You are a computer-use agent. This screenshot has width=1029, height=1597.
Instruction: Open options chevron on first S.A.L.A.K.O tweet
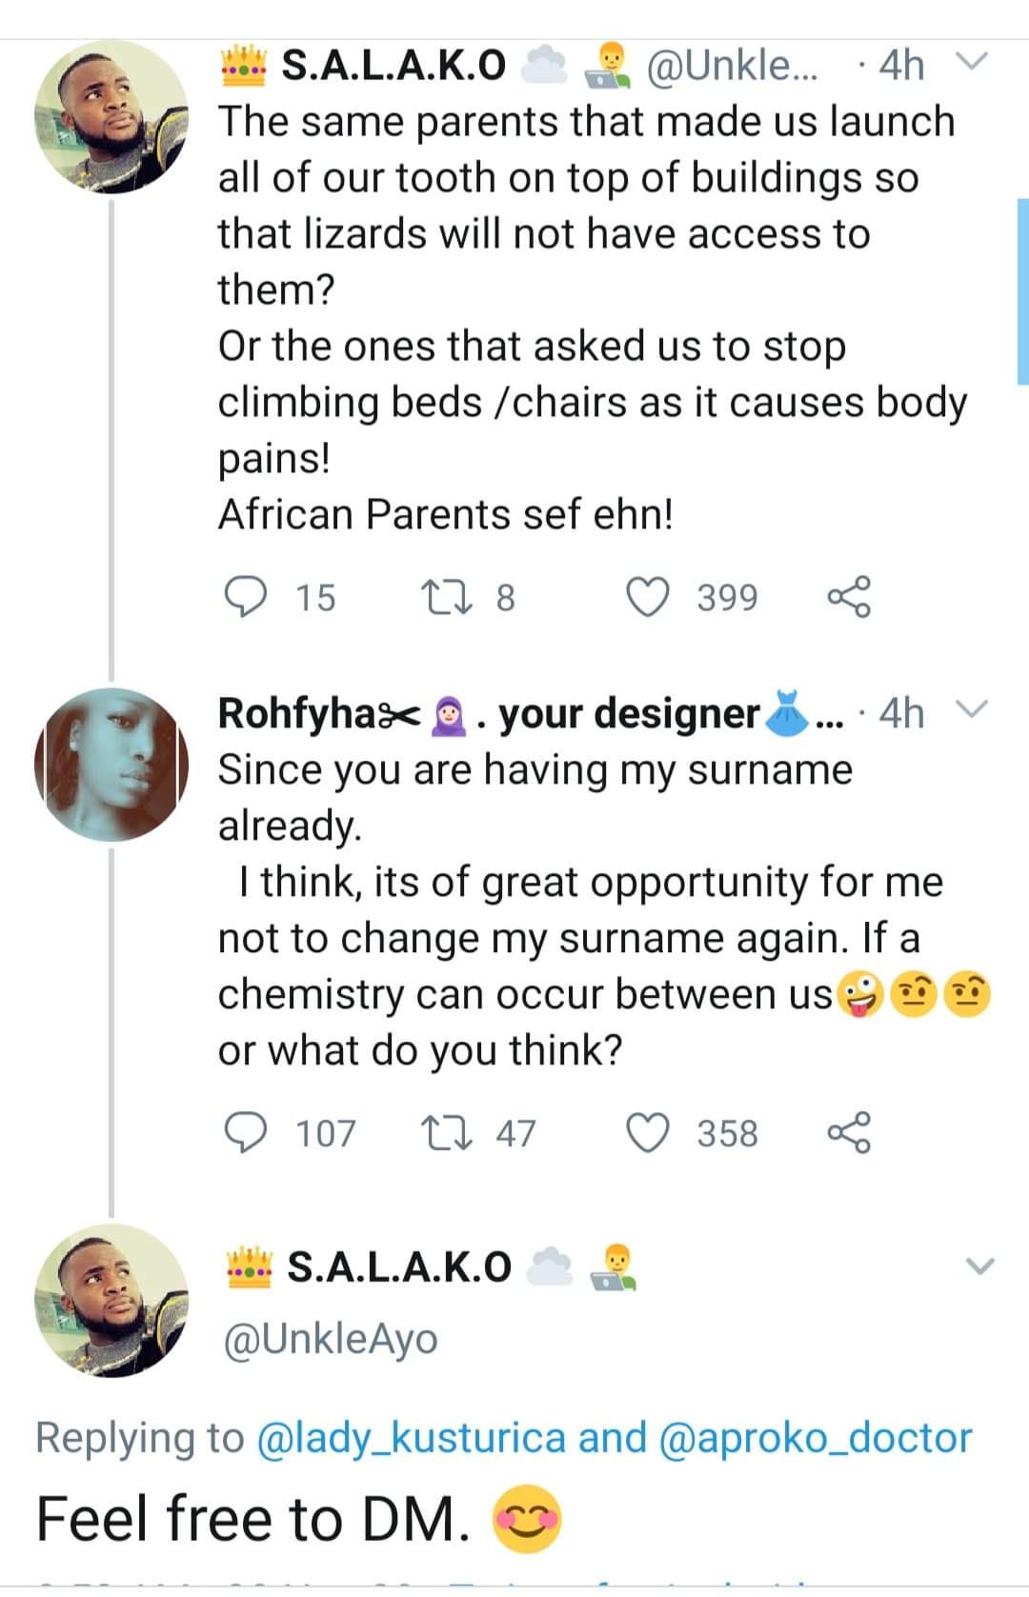pyautogui.click(x=972, y=63)
